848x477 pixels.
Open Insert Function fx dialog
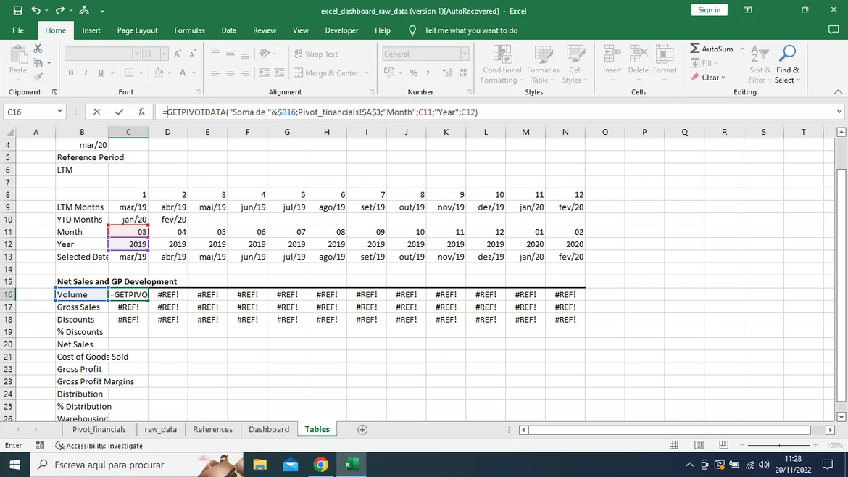pos(141,112)
